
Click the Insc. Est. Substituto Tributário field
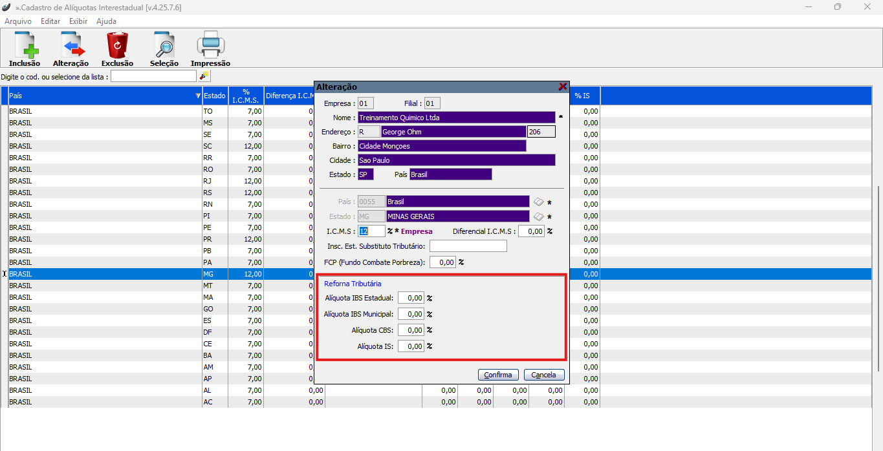click(x=468, y=246)
